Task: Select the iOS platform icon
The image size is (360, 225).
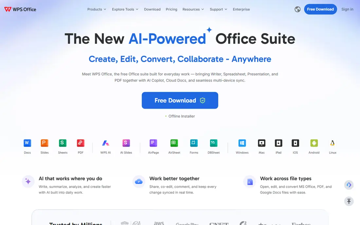Action: coord(295,143)
